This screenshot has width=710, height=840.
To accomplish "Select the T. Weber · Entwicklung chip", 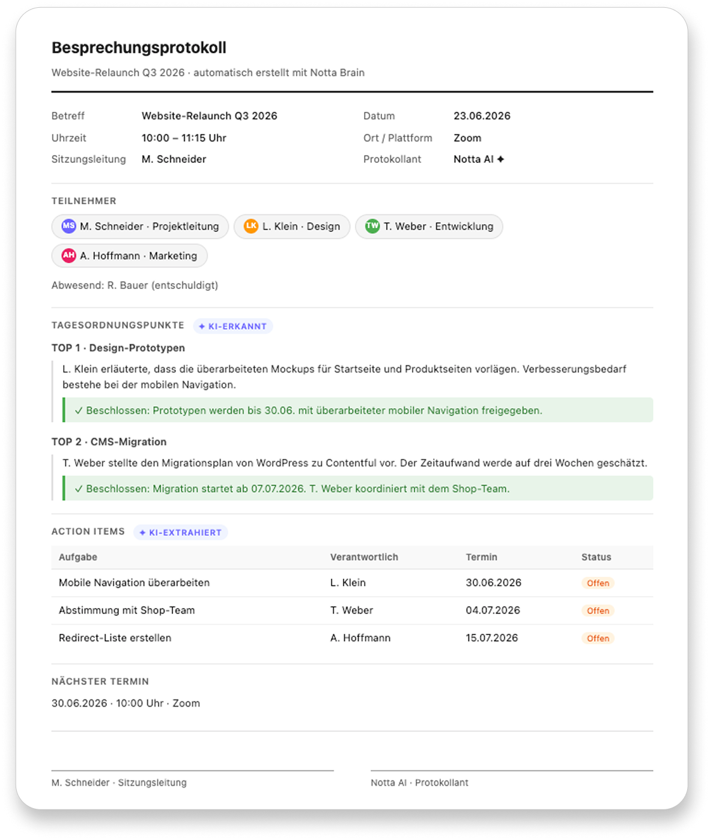I will 429,227.
